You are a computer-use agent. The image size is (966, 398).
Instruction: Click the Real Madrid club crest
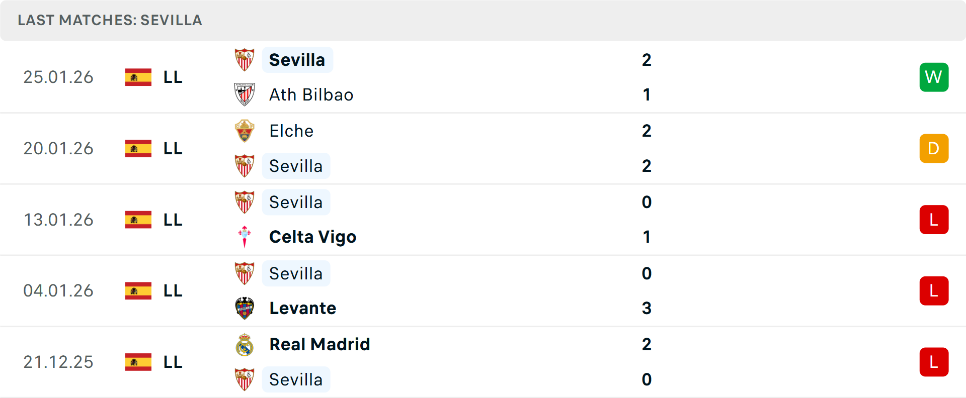click(245, 345)
